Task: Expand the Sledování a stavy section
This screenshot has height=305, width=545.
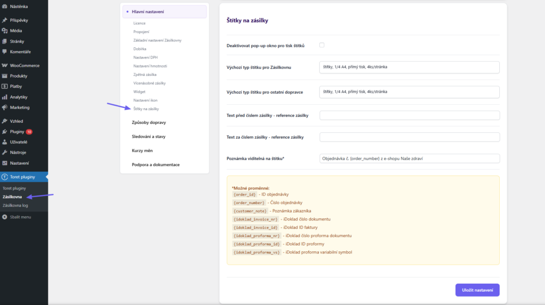Action: click(148, 137)
